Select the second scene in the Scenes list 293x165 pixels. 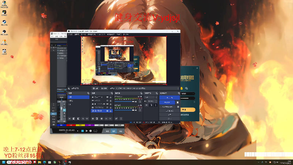[x=78, y=101]
